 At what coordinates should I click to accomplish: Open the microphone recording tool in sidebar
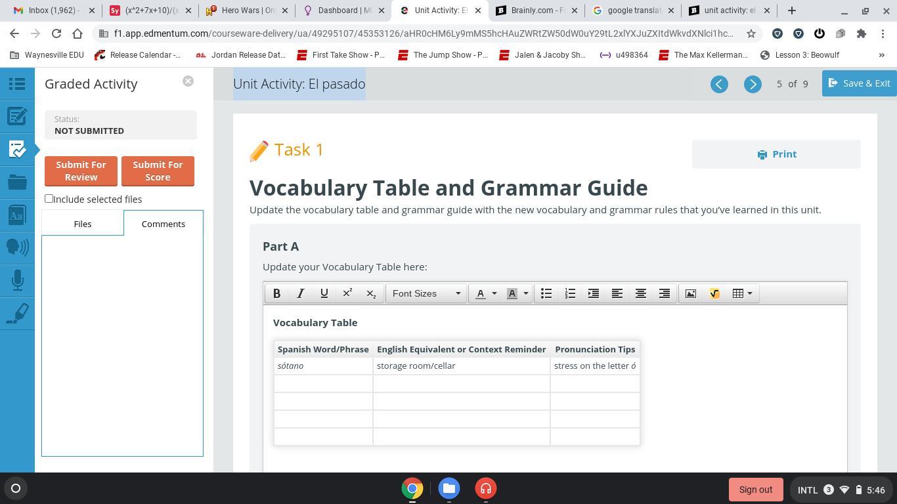(x=17, y=280)
